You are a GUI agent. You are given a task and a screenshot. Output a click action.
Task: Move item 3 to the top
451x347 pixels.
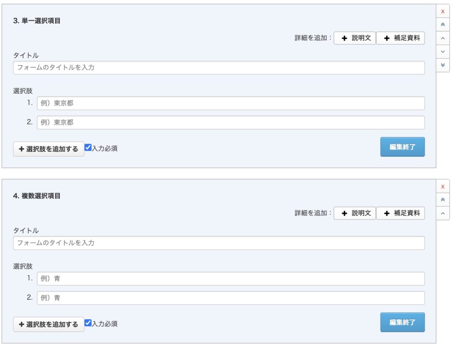443,25
